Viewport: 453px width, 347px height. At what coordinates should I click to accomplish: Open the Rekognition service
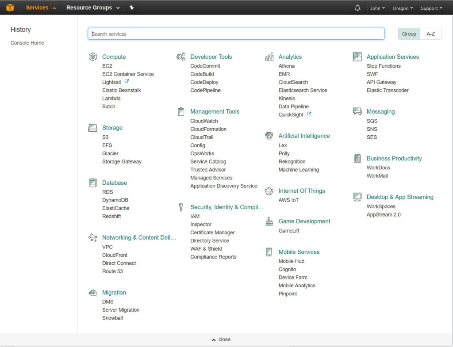[x=292, y=162]
